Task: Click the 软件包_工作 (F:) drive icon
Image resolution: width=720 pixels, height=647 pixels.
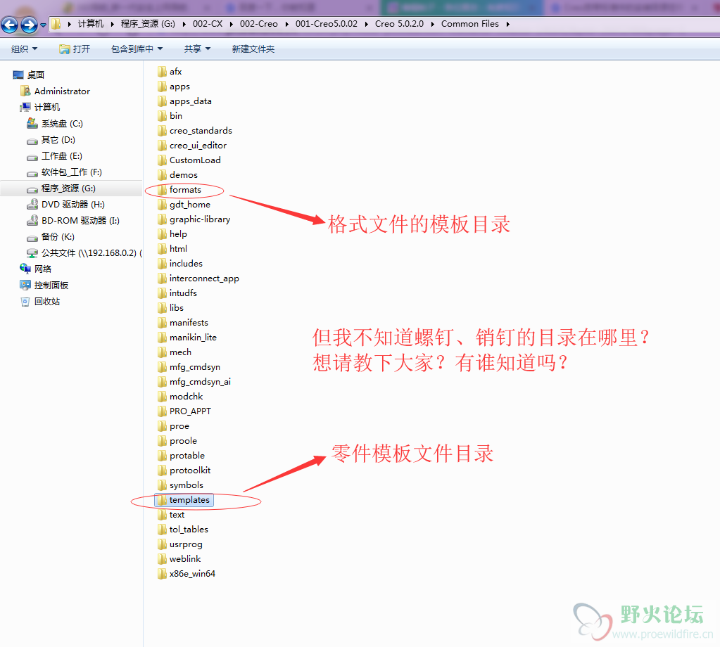Action: (32, 174)
